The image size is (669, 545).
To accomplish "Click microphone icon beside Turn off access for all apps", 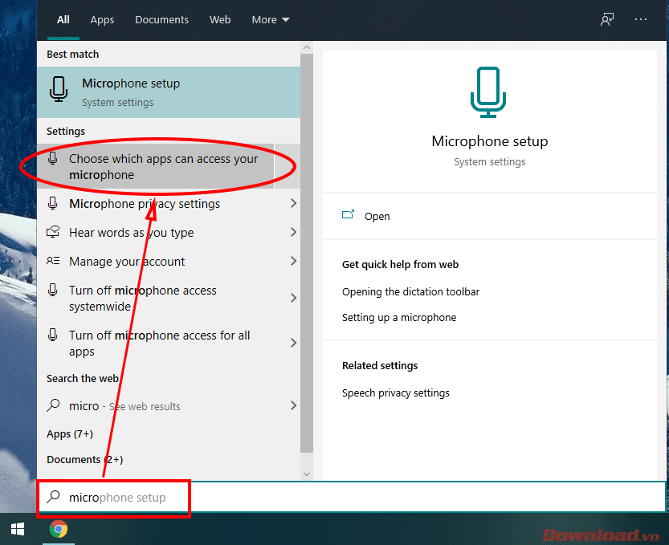I will pos(53,335).
